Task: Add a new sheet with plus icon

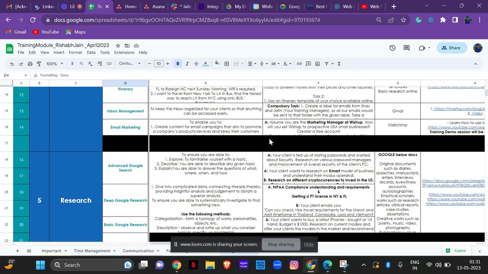Action: tap(17, 251)
